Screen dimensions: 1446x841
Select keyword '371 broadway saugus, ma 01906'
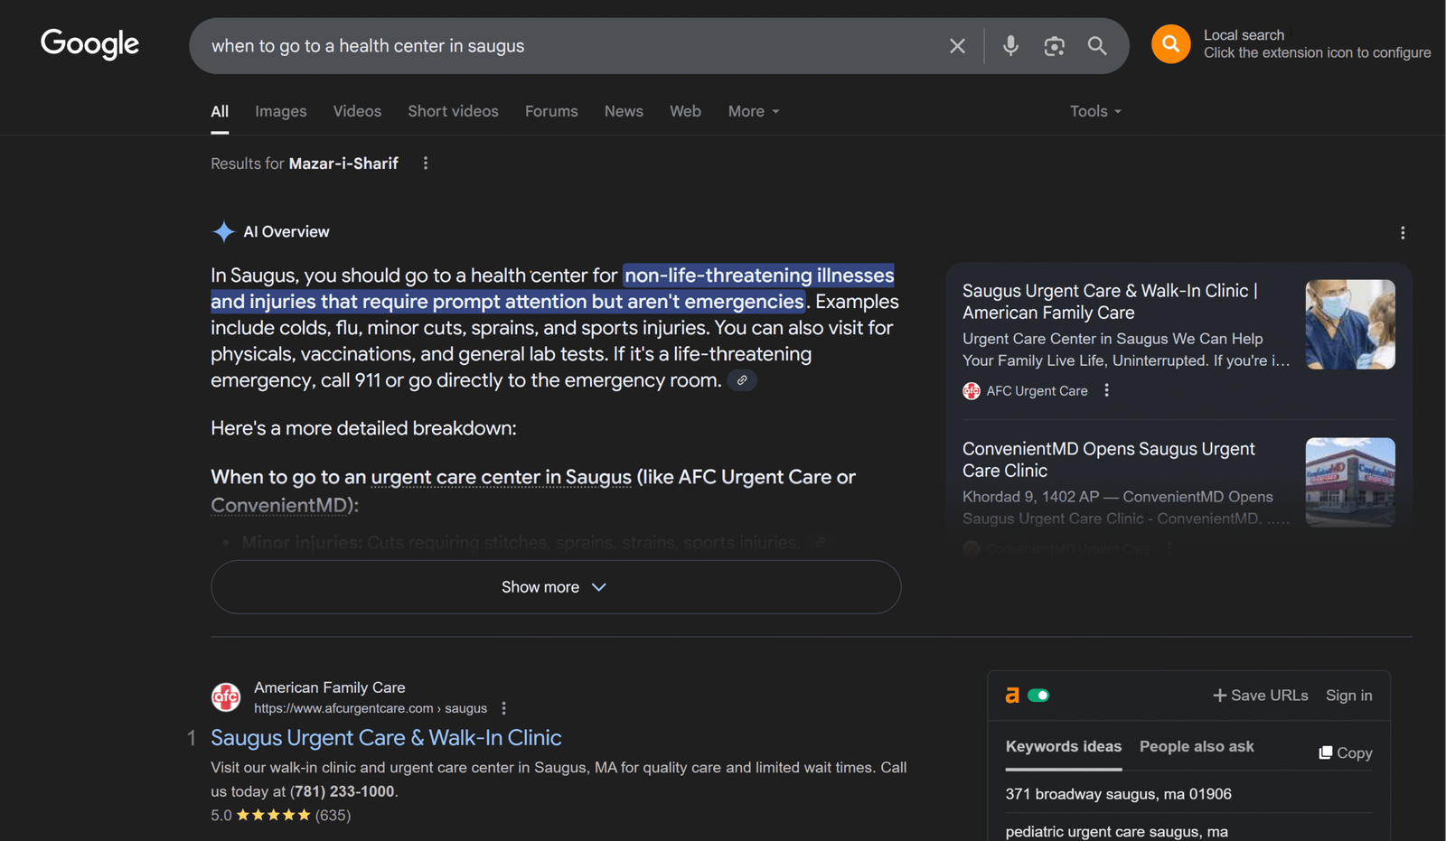pos(1119,794)
